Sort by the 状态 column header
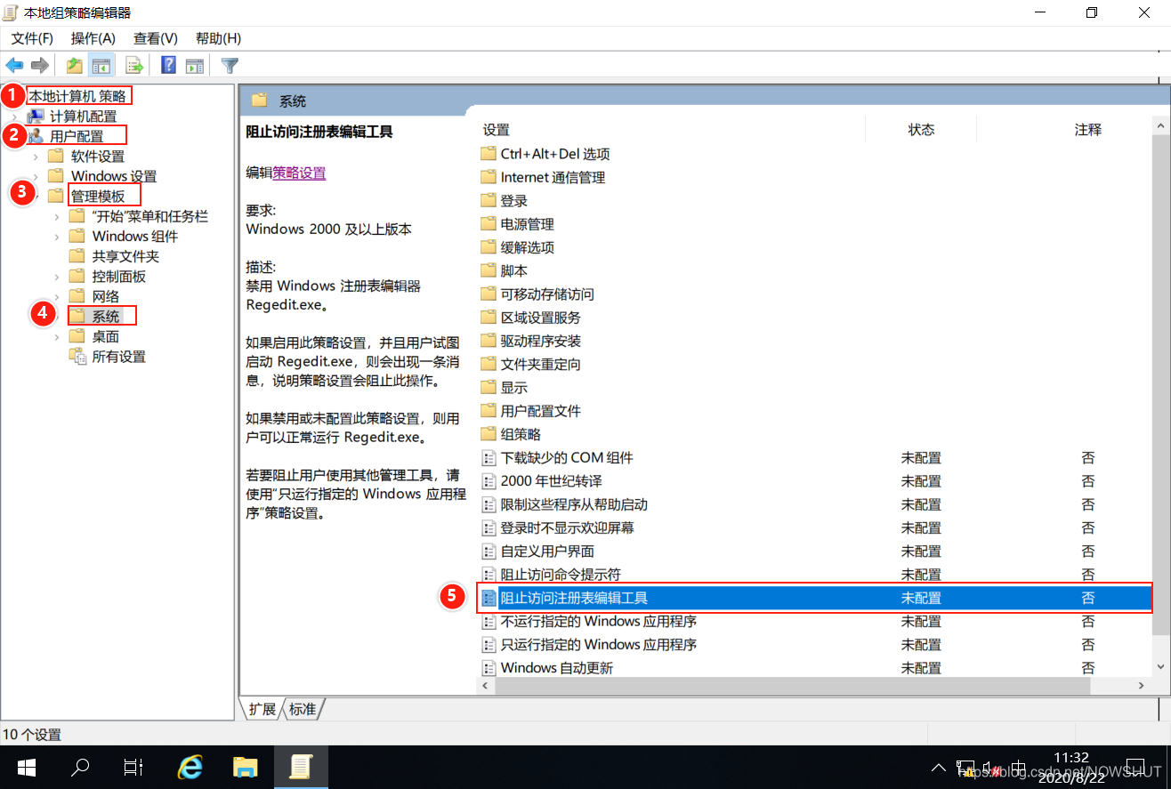 (921, 130)
